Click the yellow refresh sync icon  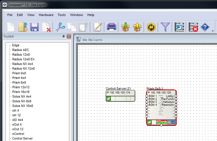[151, 27]
